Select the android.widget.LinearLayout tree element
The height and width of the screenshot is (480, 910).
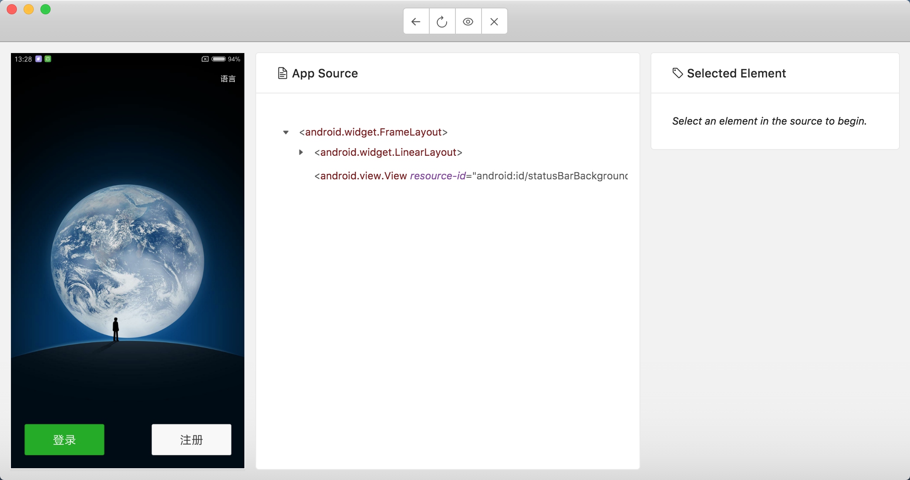pyautogui.click(x=388, y=152)
